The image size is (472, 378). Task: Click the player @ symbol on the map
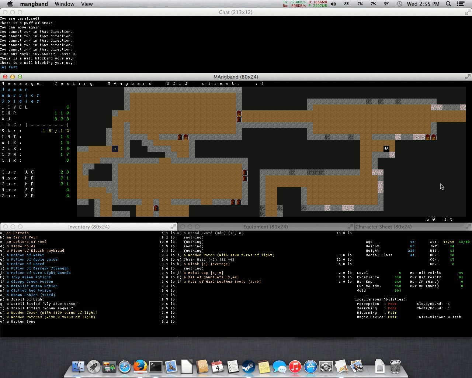coord(386,148)
